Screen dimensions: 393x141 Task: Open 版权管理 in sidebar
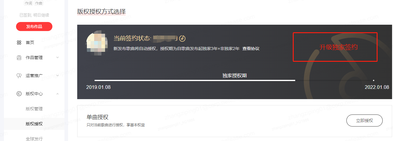[34, 109]
